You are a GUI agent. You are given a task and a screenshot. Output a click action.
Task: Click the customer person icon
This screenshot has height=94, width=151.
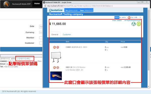(x=134, y=24)
